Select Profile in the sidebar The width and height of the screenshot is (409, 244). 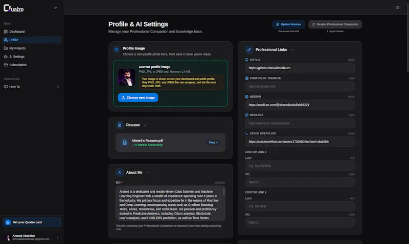pyautogui.click(x=32, y=40)
